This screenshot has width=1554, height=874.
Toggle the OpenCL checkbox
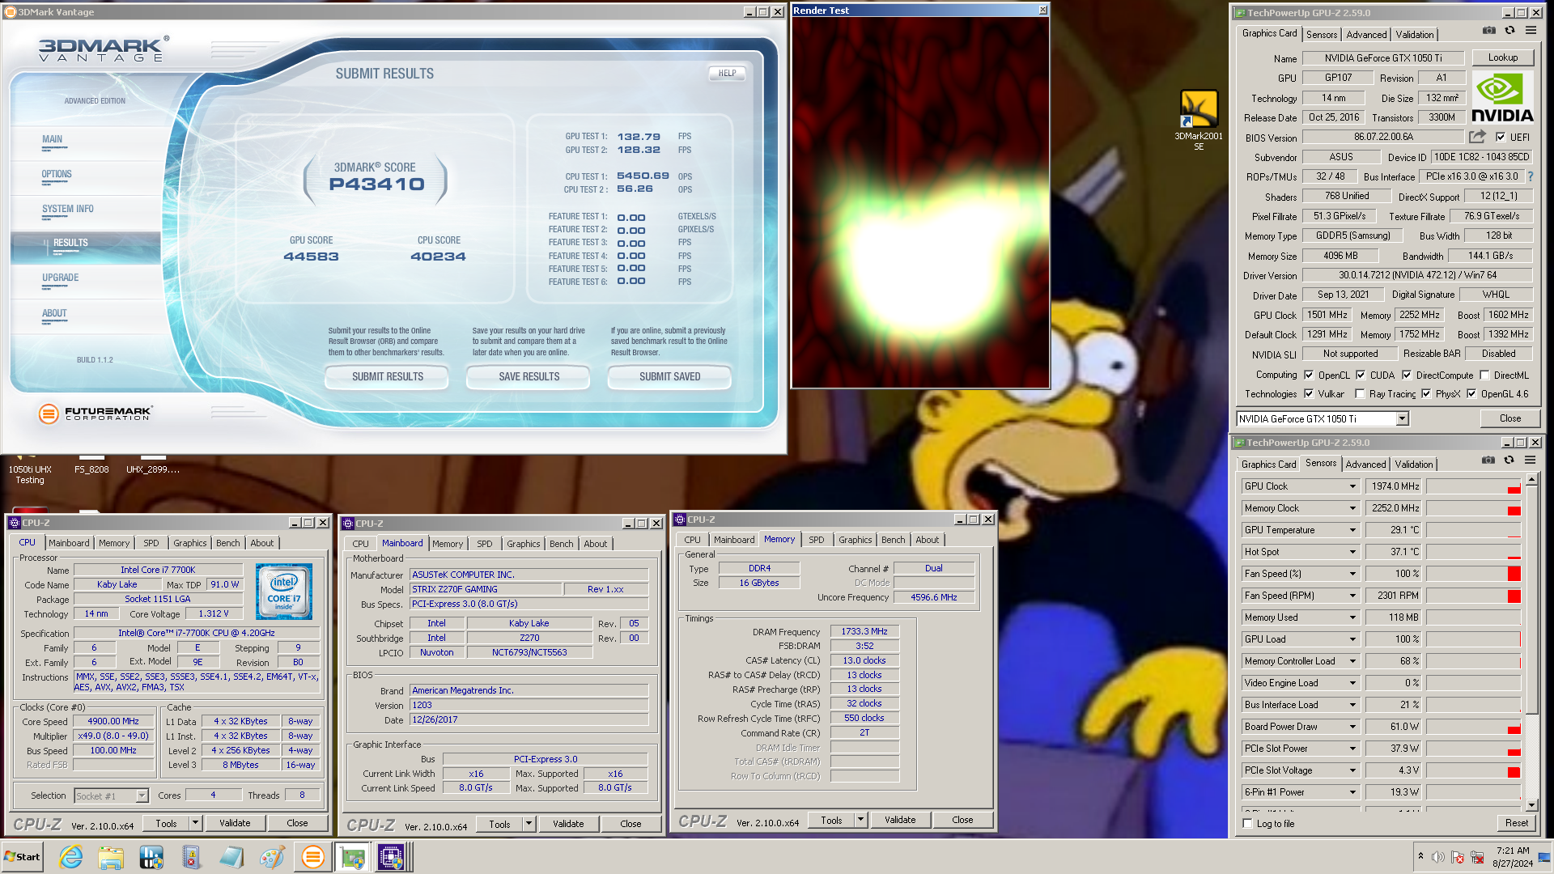1309,375
